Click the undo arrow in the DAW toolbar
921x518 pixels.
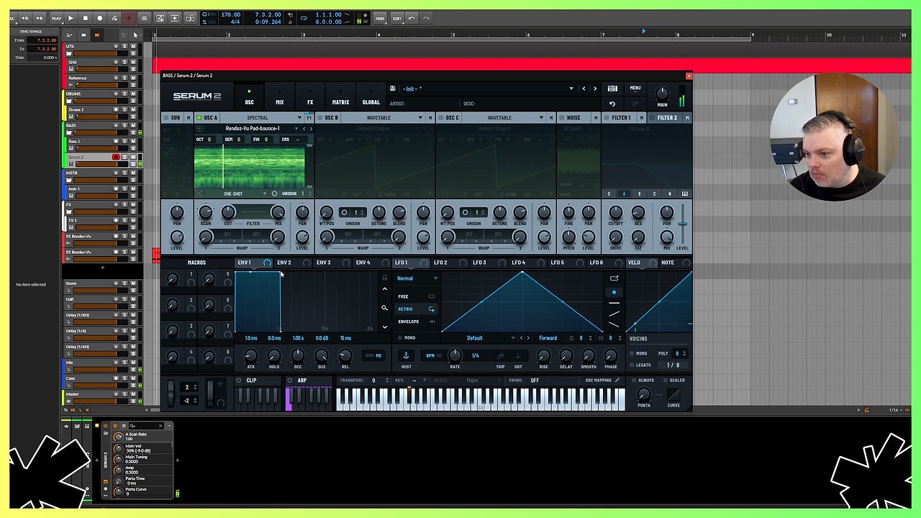click(412, 18)
